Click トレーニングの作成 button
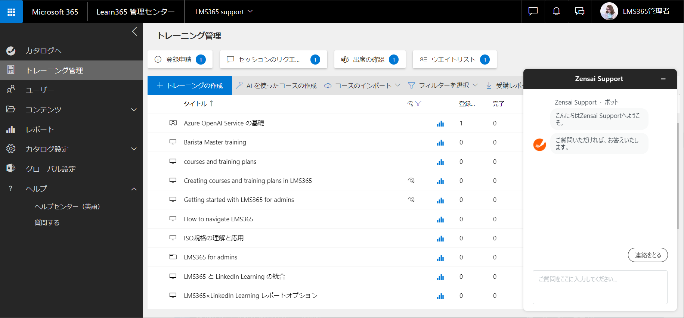684x318 pixels. pyautogui.click(x=190, y=85)
